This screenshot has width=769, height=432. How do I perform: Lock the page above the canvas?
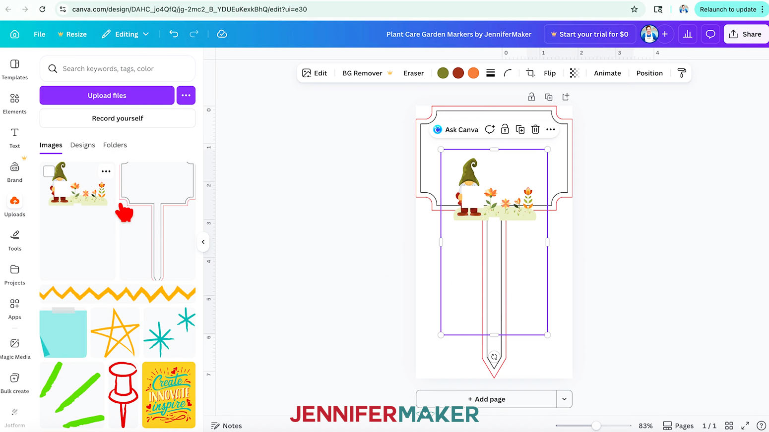click(531, 97)
